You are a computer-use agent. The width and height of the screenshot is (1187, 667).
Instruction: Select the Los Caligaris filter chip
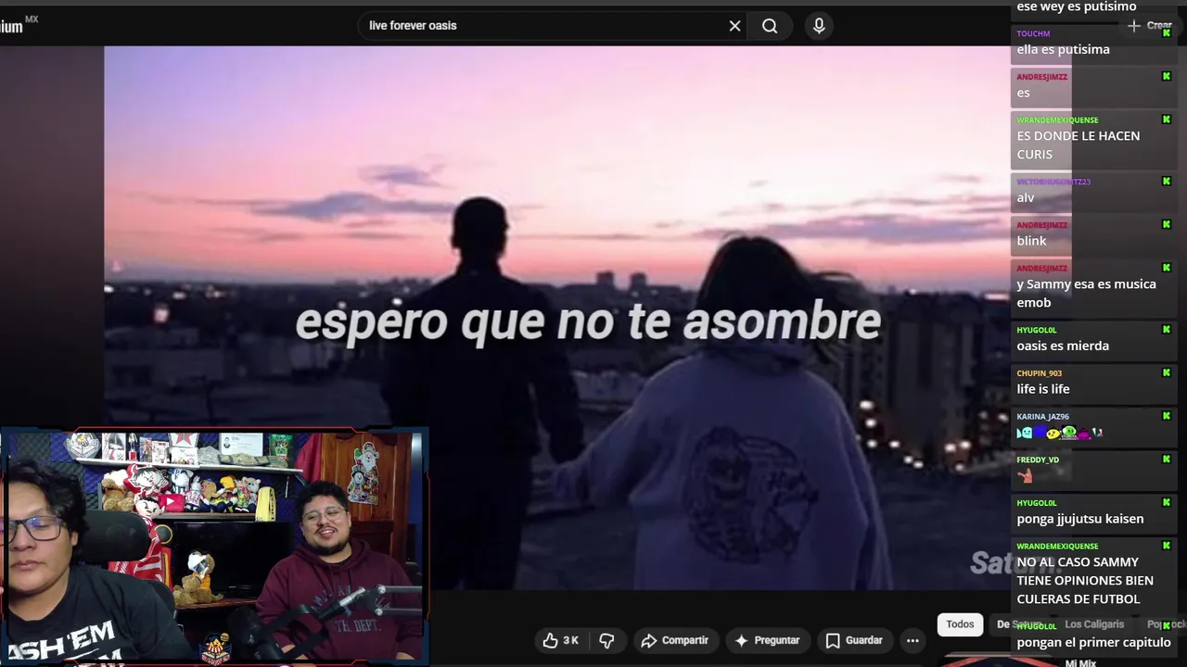(x=1094, y=624)
